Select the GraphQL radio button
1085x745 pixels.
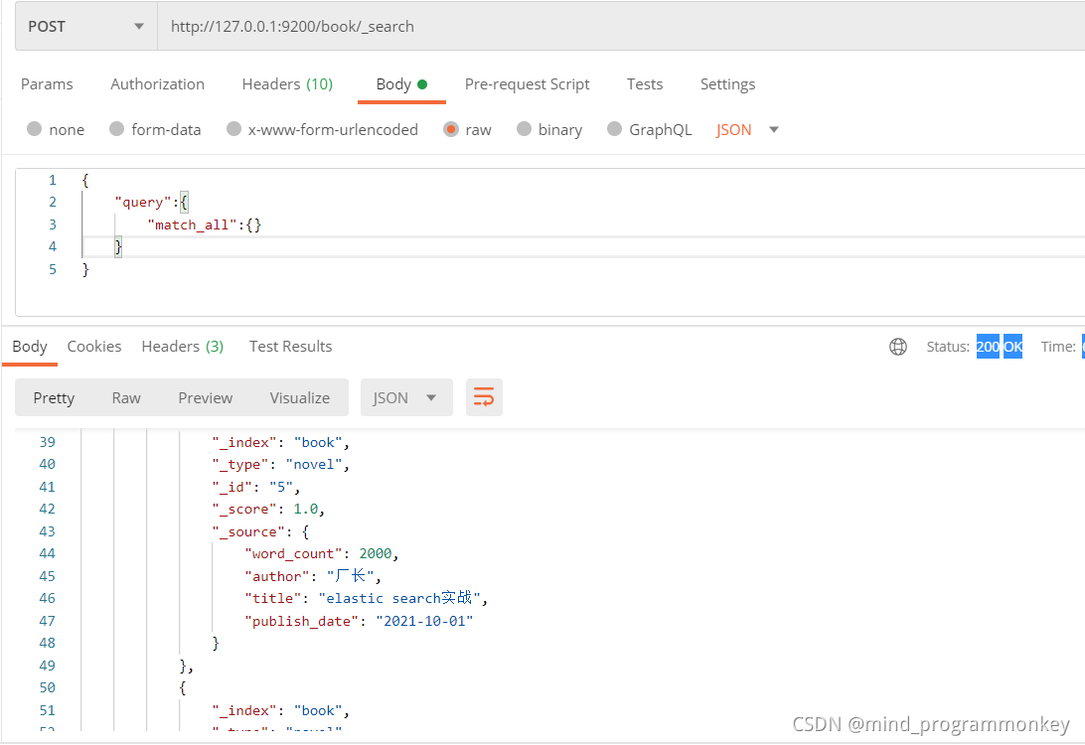[x=614, y=129]
